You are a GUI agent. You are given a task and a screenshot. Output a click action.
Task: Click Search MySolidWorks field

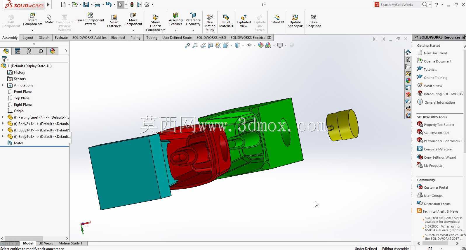pos(400,5)
